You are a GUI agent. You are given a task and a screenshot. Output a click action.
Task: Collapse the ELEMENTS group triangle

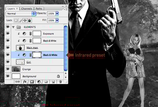click(13, 27)
